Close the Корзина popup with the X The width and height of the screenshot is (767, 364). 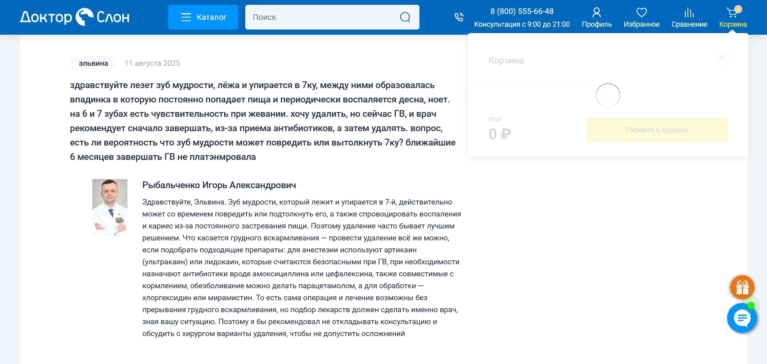point(722,57)
